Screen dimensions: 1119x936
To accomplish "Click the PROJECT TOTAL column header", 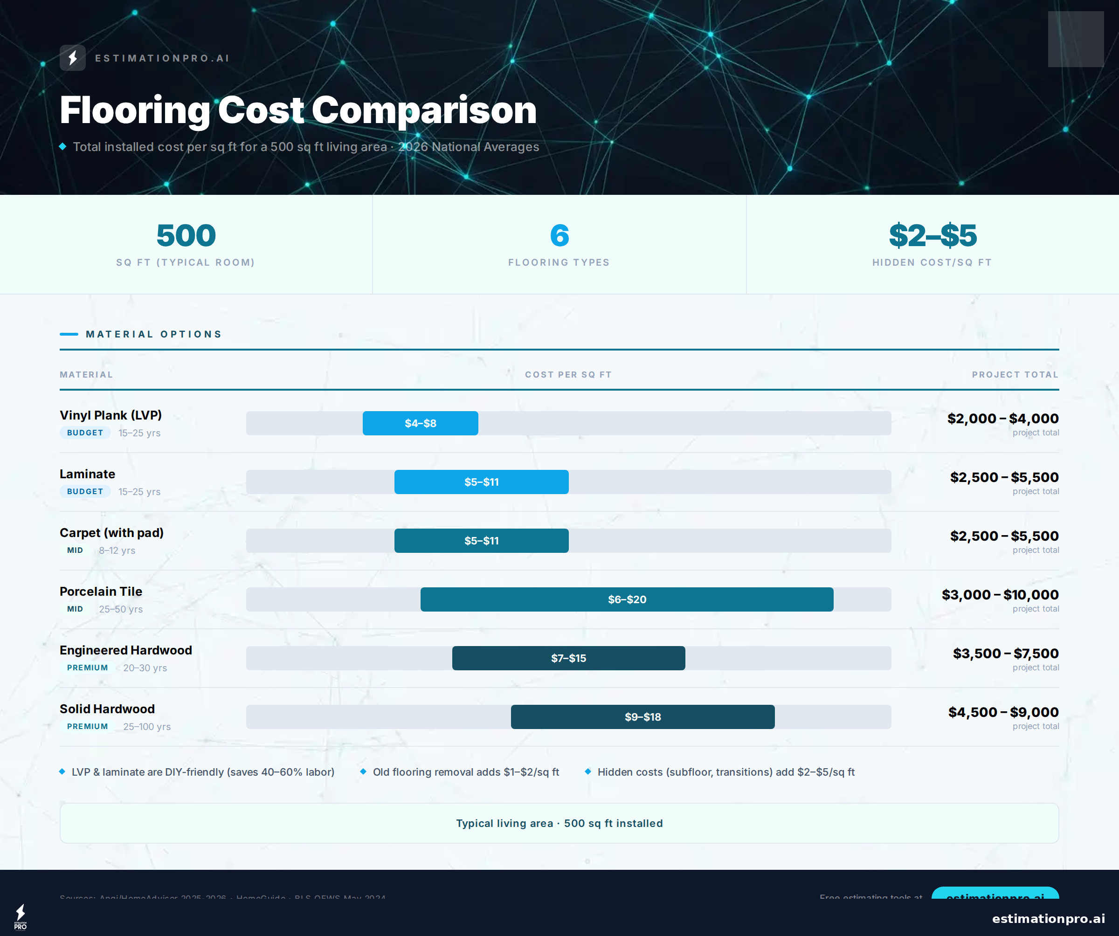I will coord(1015,374).
